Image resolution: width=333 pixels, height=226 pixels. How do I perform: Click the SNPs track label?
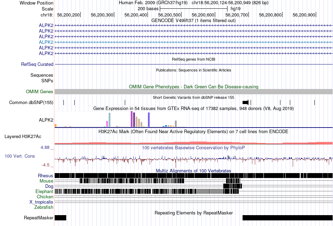[47, 81]
